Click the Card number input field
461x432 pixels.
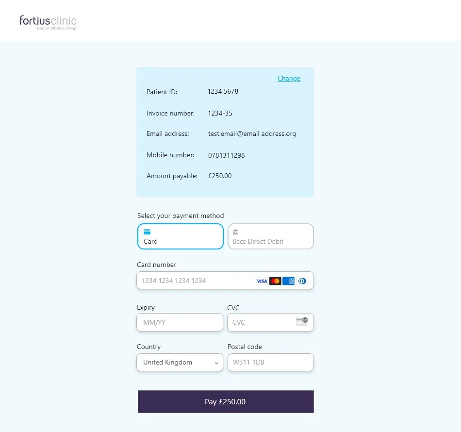point(194,281)
